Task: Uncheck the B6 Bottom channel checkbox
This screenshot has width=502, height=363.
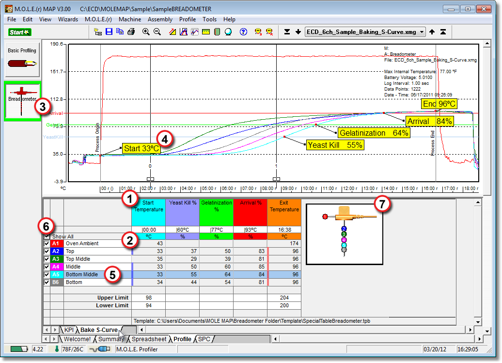Action: click(47, 283)
